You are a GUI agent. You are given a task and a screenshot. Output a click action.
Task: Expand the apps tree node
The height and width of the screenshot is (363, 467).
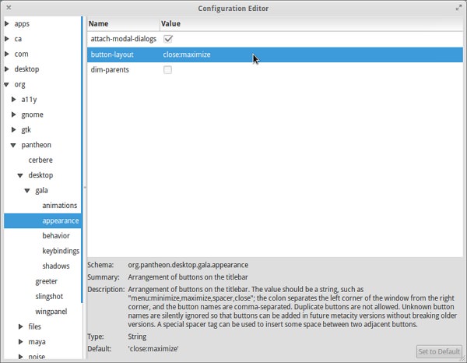point(6,23)
